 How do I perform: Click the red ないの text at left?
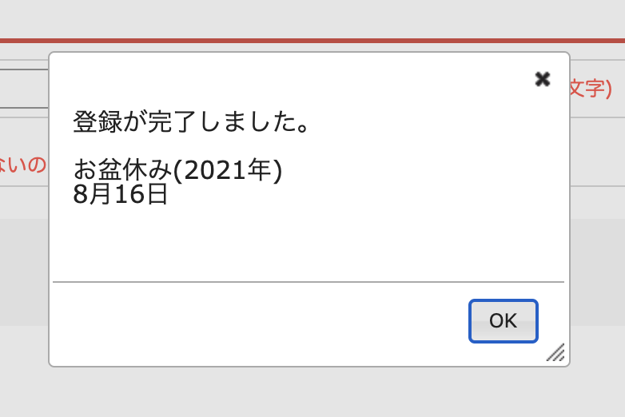[x=23, y=165]
